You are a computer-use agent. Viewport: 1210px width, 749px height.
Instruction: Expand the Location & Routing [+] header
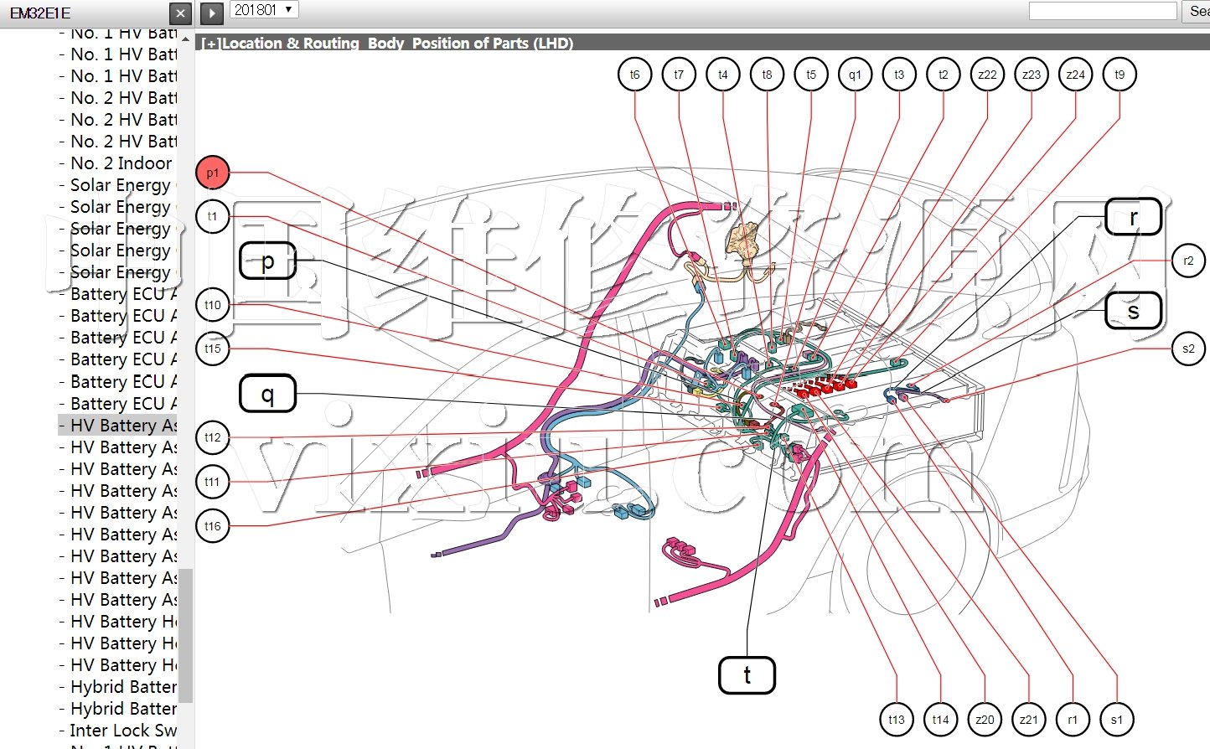(210, 44)
